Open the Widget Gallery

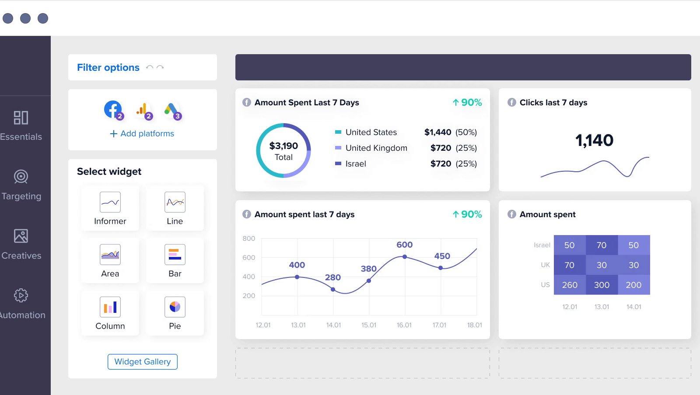[x=142, y=361]
